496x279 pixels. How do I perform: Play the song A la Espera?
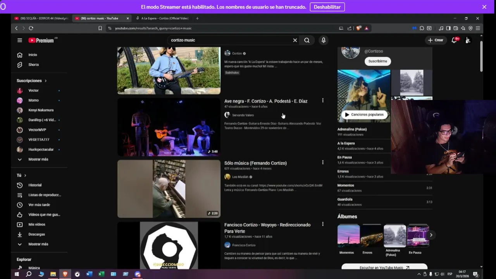click(346, 143)
